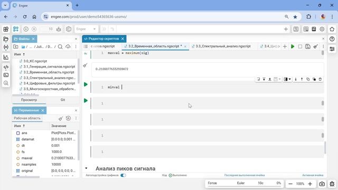Sort files by Имя column header
The height and width of the screenshot is (190, 338).
(x=19, y=54)
